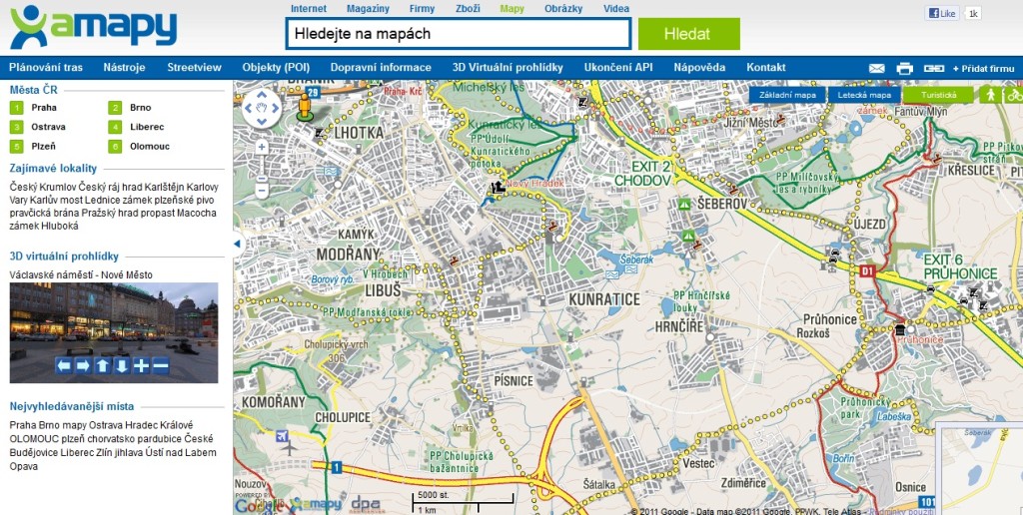Open the Nápověda help menu
The width and height of the screenshot is (1023, 515).
pyautogui.click(x=699, y=67)
